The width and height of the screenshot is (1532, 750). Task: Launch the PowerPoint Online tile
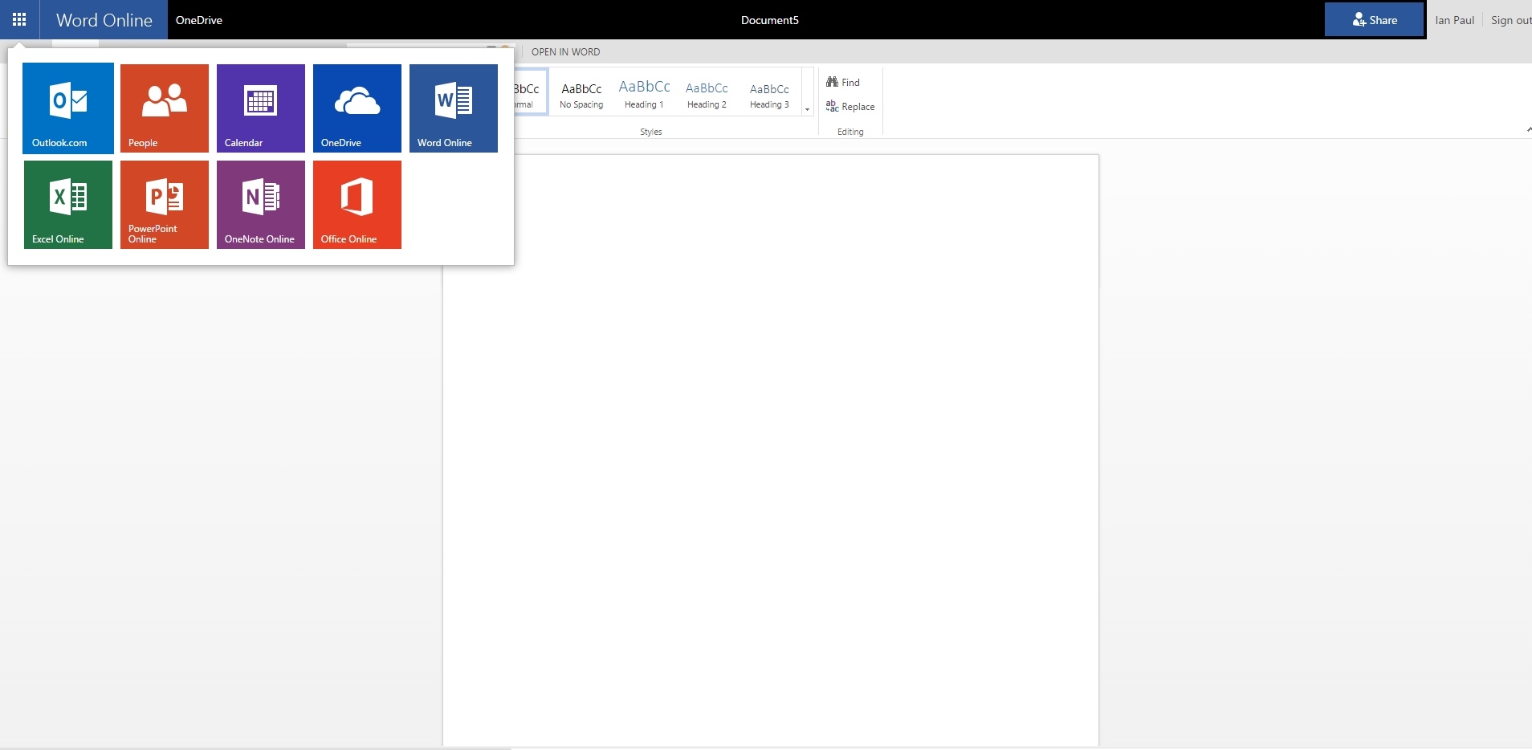pyautogui.click(x=165, y=205)
